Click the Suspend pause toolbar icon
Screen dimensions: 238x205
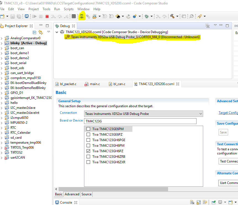tap(41, 16)
